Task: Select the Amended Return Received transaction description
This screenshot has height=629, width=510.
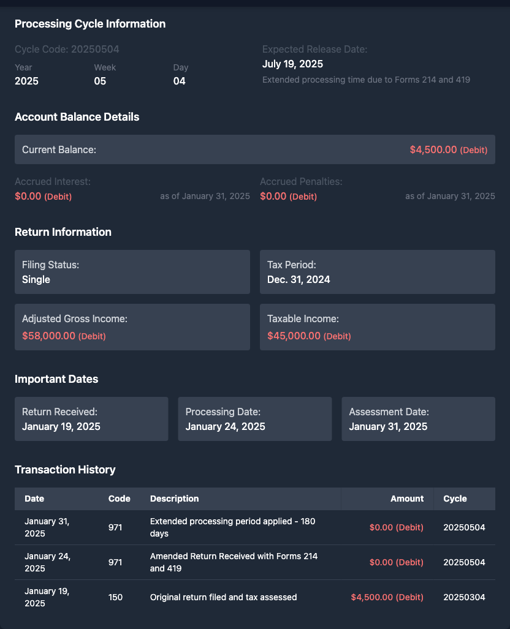Action: (234, 562)
